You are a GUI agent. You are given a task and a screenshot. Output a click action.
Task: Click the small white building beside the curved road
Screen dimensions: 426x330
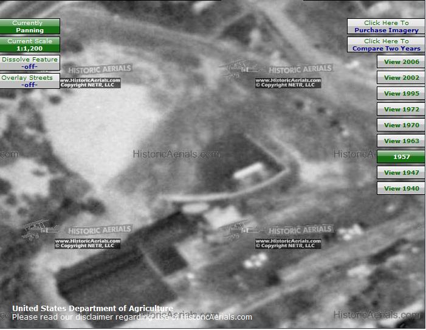click(x=250, y=172)
